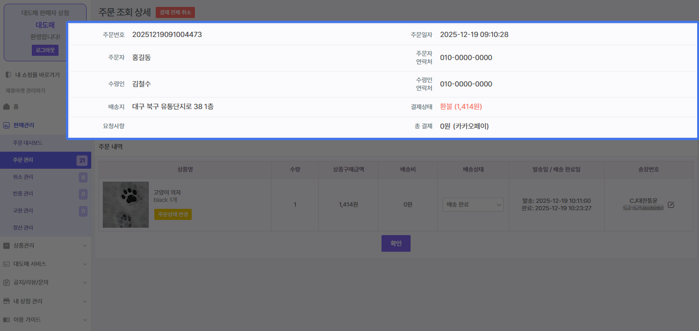Expand the 상품관리 chevron arrow
Image resolution: width=699 pixels, height=331 pixels.
tap(85, 246)
